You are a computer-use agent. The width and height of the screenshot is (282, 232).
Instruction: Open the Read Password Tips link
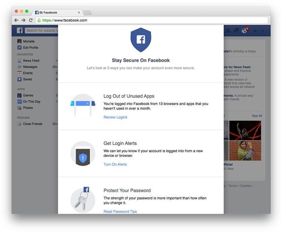click(120, 212)
